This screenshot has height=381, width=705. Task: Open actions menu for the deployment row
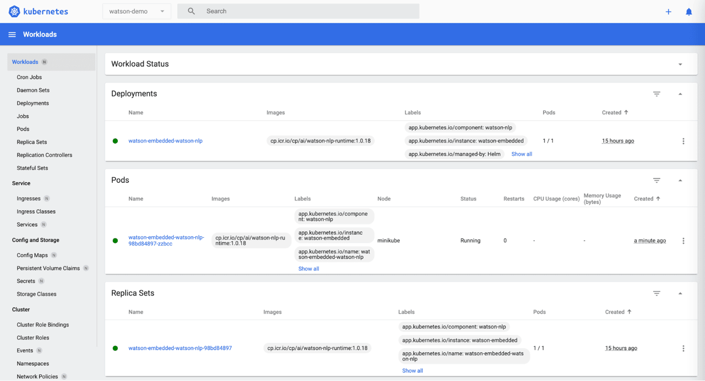click(x=684, y=141)
